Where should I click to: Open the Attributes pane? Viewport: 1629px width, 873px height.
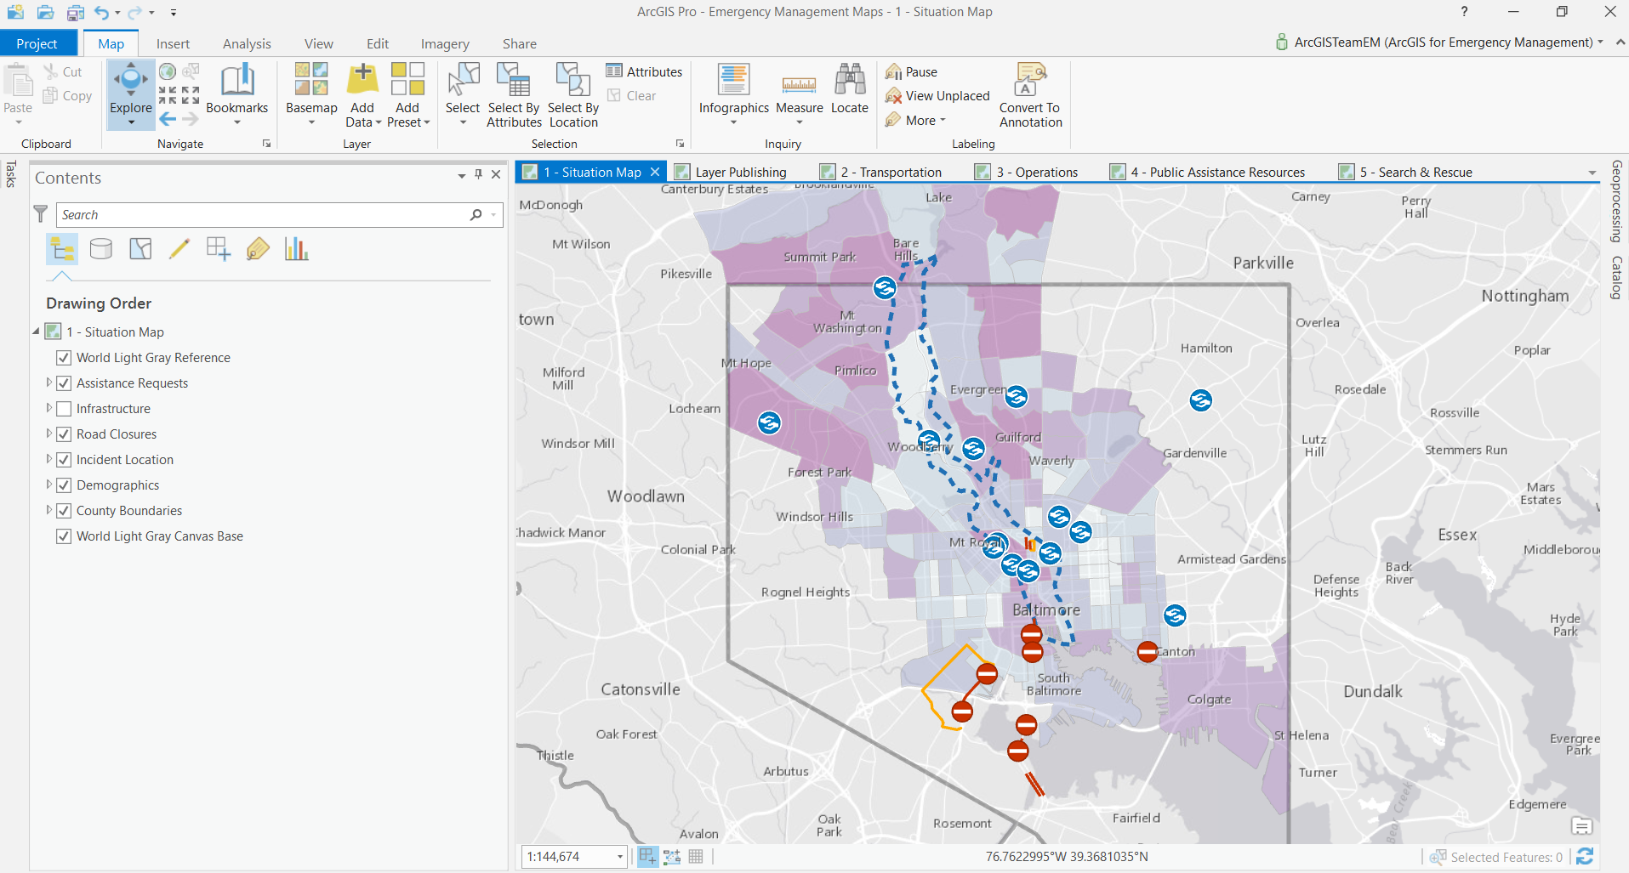(644, 71)
